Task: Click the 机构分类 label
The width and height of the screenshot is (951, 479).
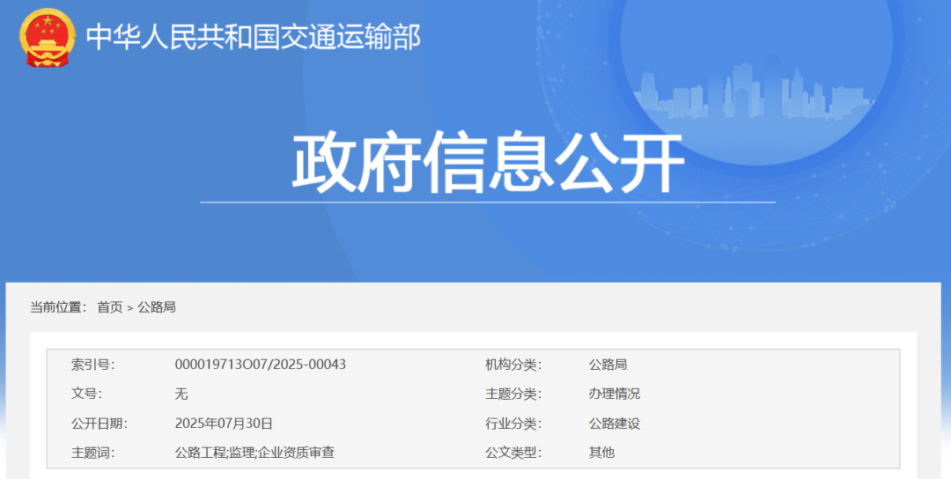Action: pyautogui.click(x=513, y=365)
